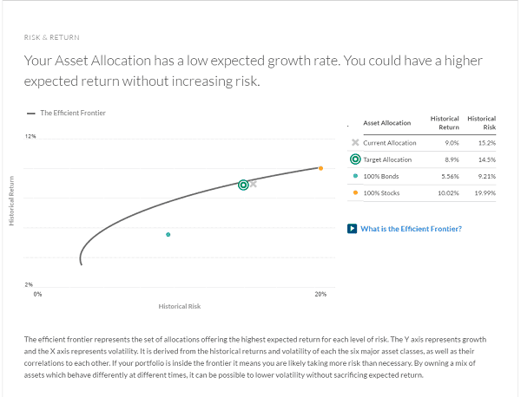
Task: Select the 100% Bonds row label
Action: coord(381,176)
